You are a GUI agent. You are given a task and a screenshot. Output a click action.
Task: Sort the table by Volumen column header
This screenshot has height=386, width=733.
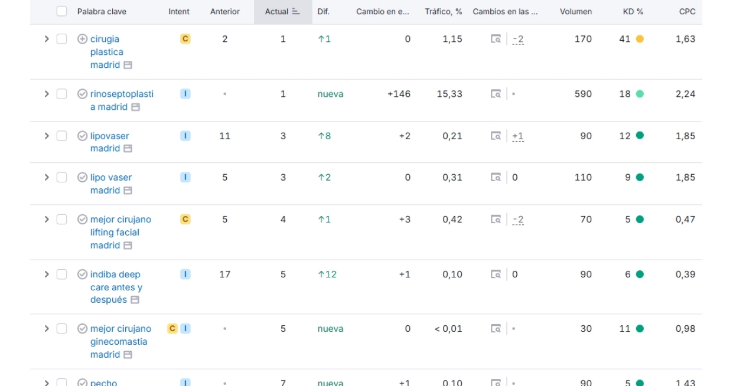click(x=575, y=11)
